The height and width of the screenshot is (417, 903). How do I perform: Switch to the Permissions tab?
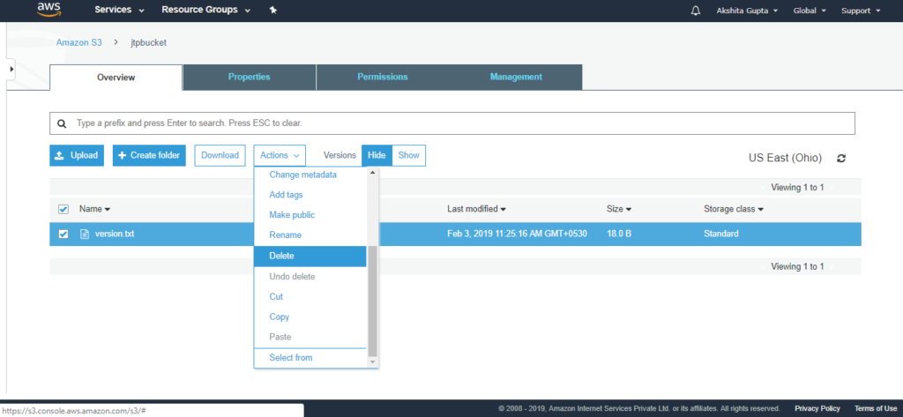383,77
